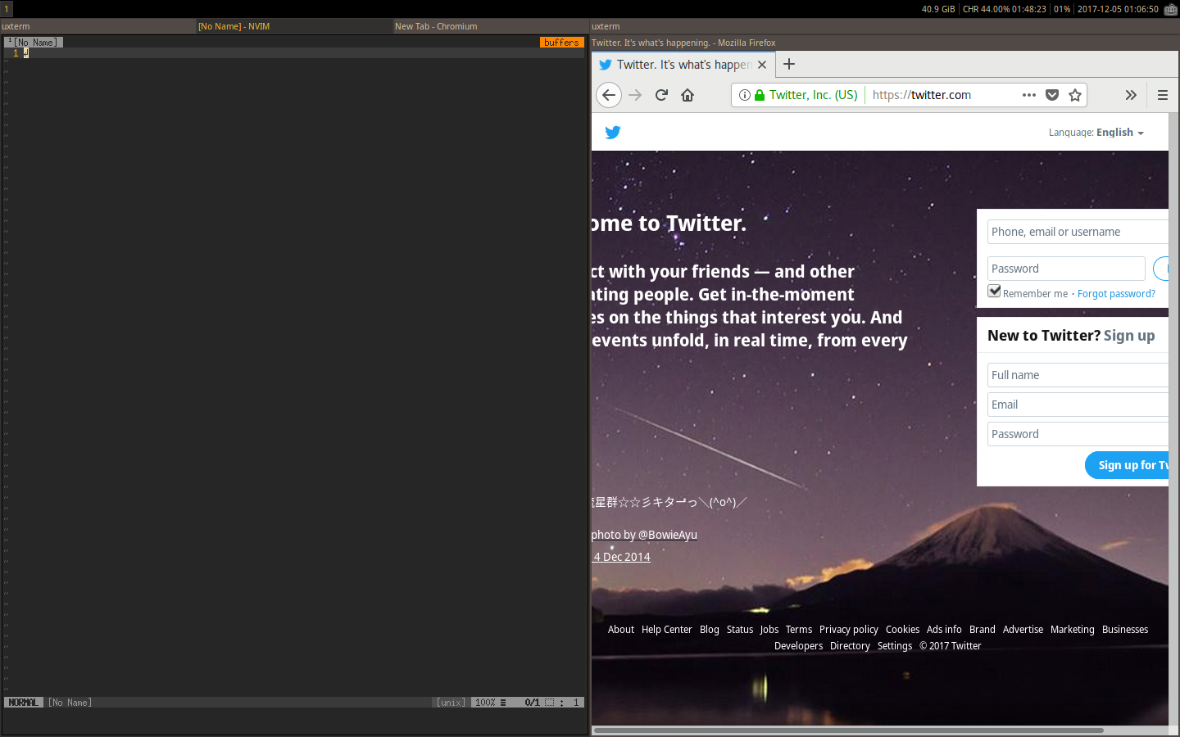Select right uxterm window tab
The height and width of the screenshot is (737, 1180).
point(885,26)
